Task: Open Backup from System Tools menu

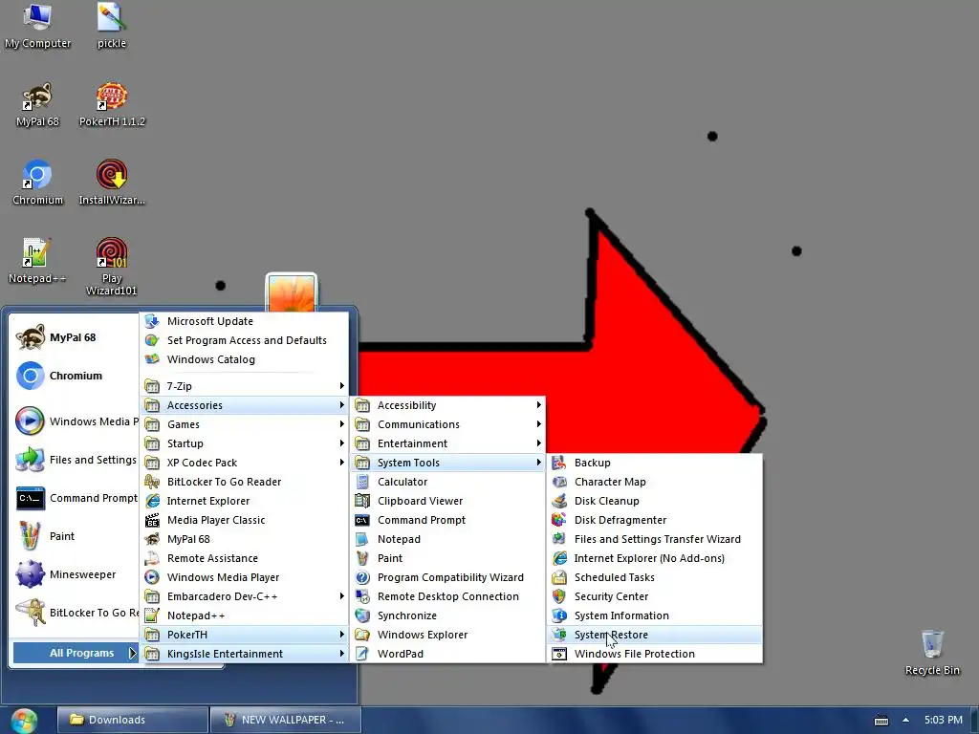Action: click(654, 463)
